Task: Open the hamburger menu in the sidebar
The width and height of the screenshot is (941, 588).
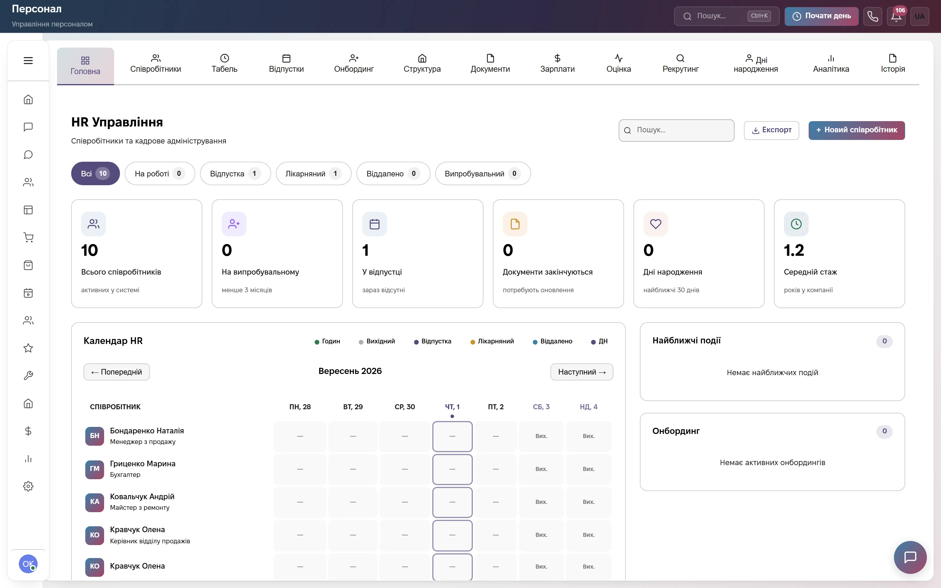Action: [x=28, y=60]
